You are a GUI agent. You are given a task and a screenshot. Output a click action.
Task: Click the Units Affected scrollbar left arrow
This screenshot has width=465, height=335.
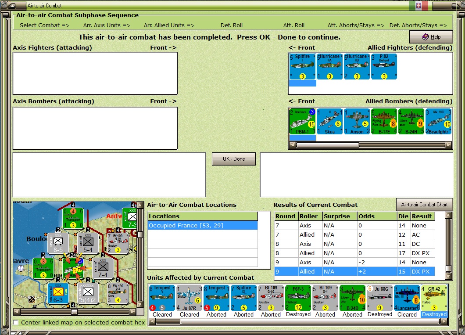point(152,321)
